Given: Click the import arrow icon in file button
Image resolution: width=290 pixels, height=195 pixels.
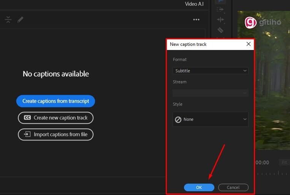Looking at the screenshot, I should (x=27, y=134).
